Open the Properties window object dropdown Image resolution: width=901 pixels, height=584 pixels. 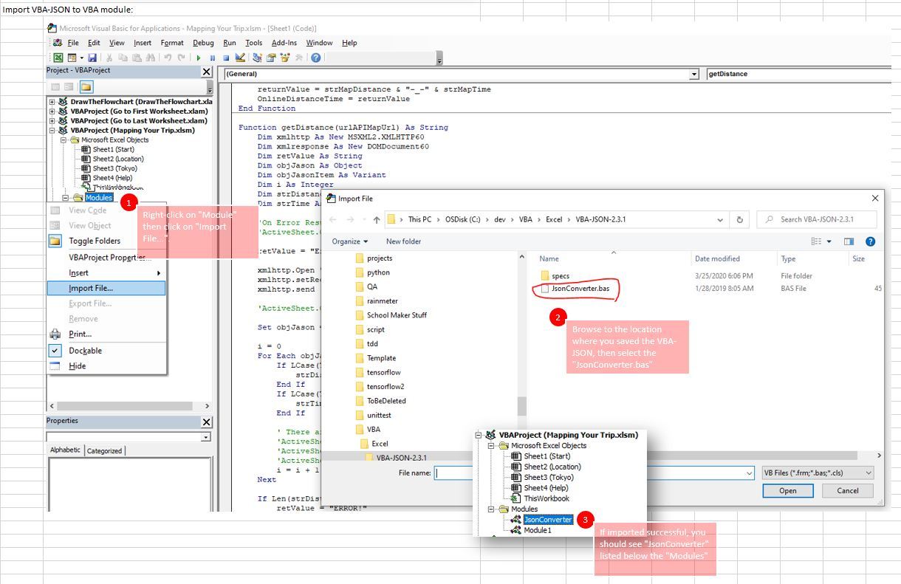[x=206, y=437]
